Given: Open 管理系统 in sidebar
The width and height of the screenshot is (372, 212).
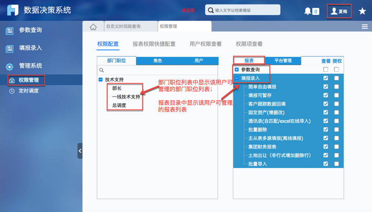Looking at the screenshot, I should click(30, 66).
